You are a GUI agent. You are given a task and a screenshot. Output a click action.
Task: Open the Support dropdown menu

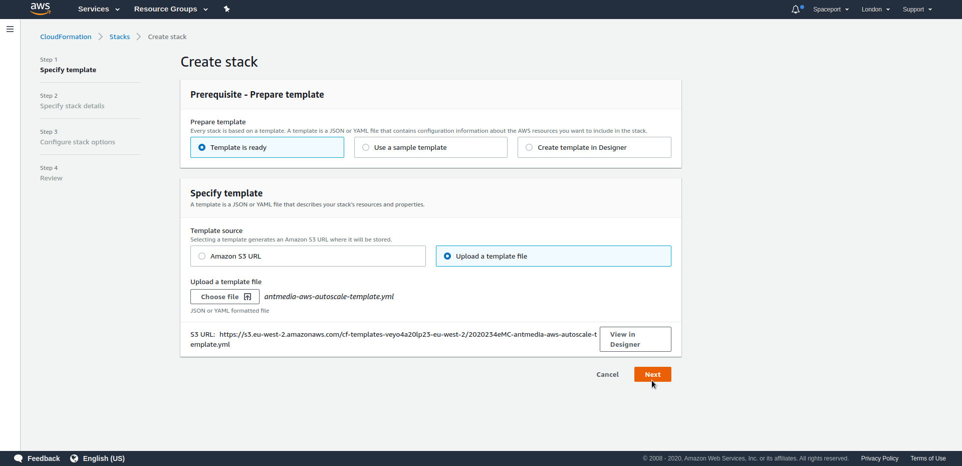(917, 10)
